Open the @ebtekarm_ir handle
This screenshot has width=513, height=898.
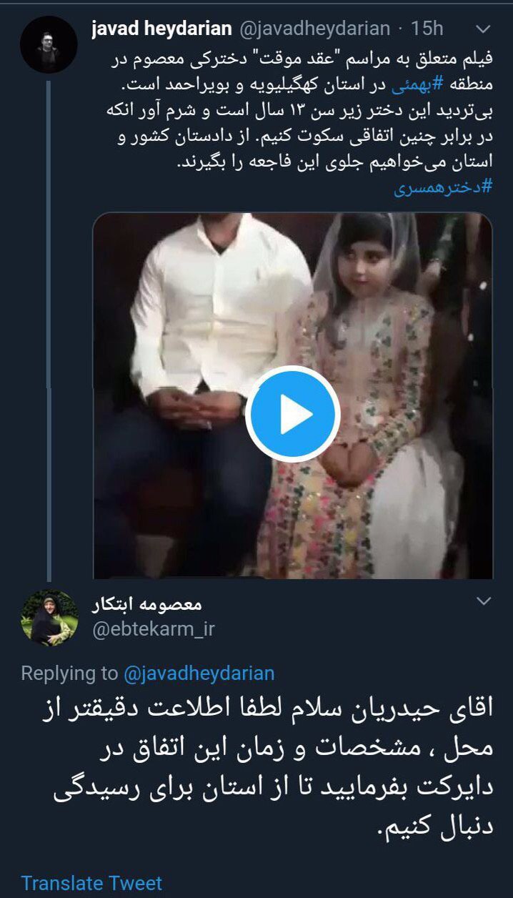[x=153, y=629]
